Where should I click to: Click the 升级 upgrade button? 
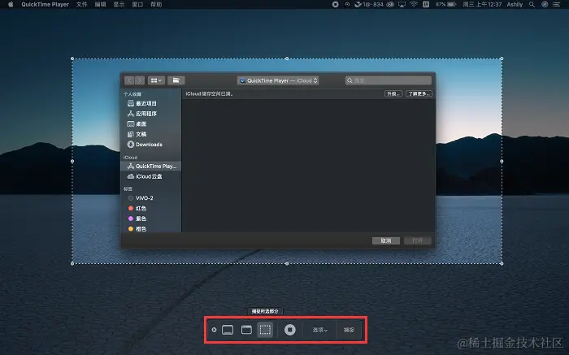pyautogui.click(x=393, y=94)
